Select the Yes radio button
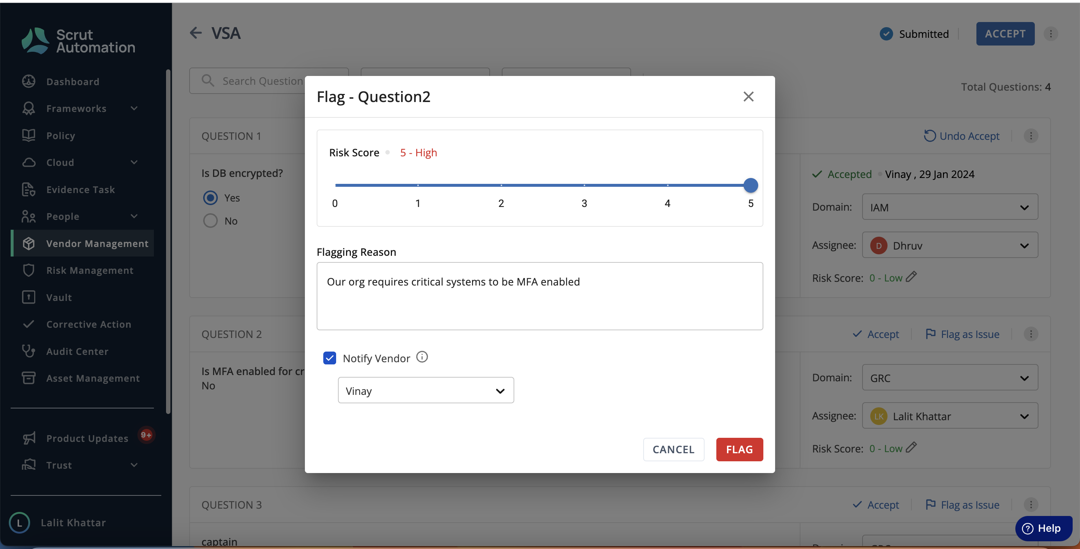Viewport: 1080px width, 549px height. click(210, 198)
